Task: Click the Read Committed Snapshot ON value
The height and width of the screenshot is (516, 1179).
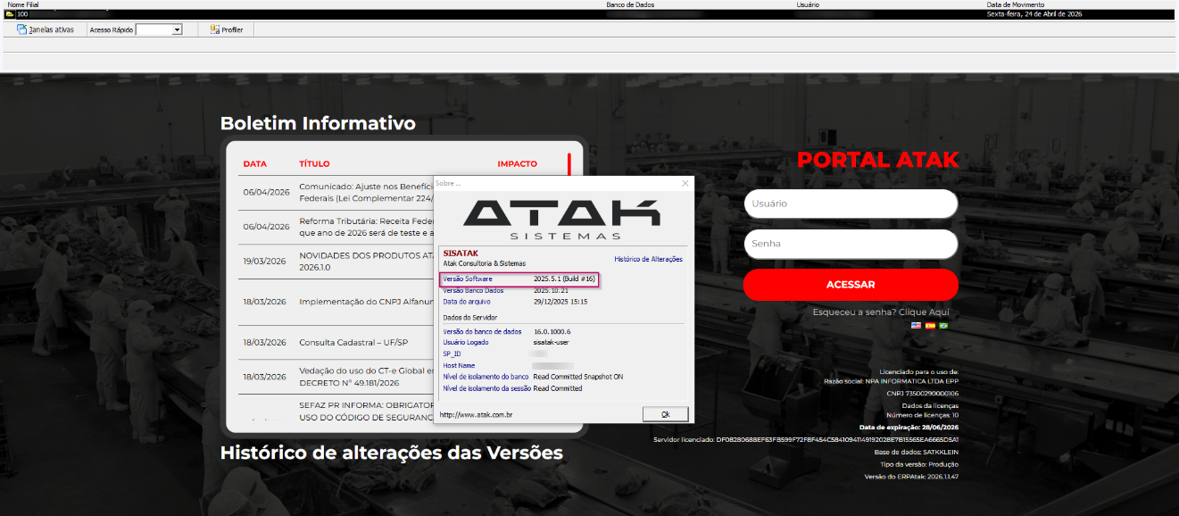Action: click(577, 377)
